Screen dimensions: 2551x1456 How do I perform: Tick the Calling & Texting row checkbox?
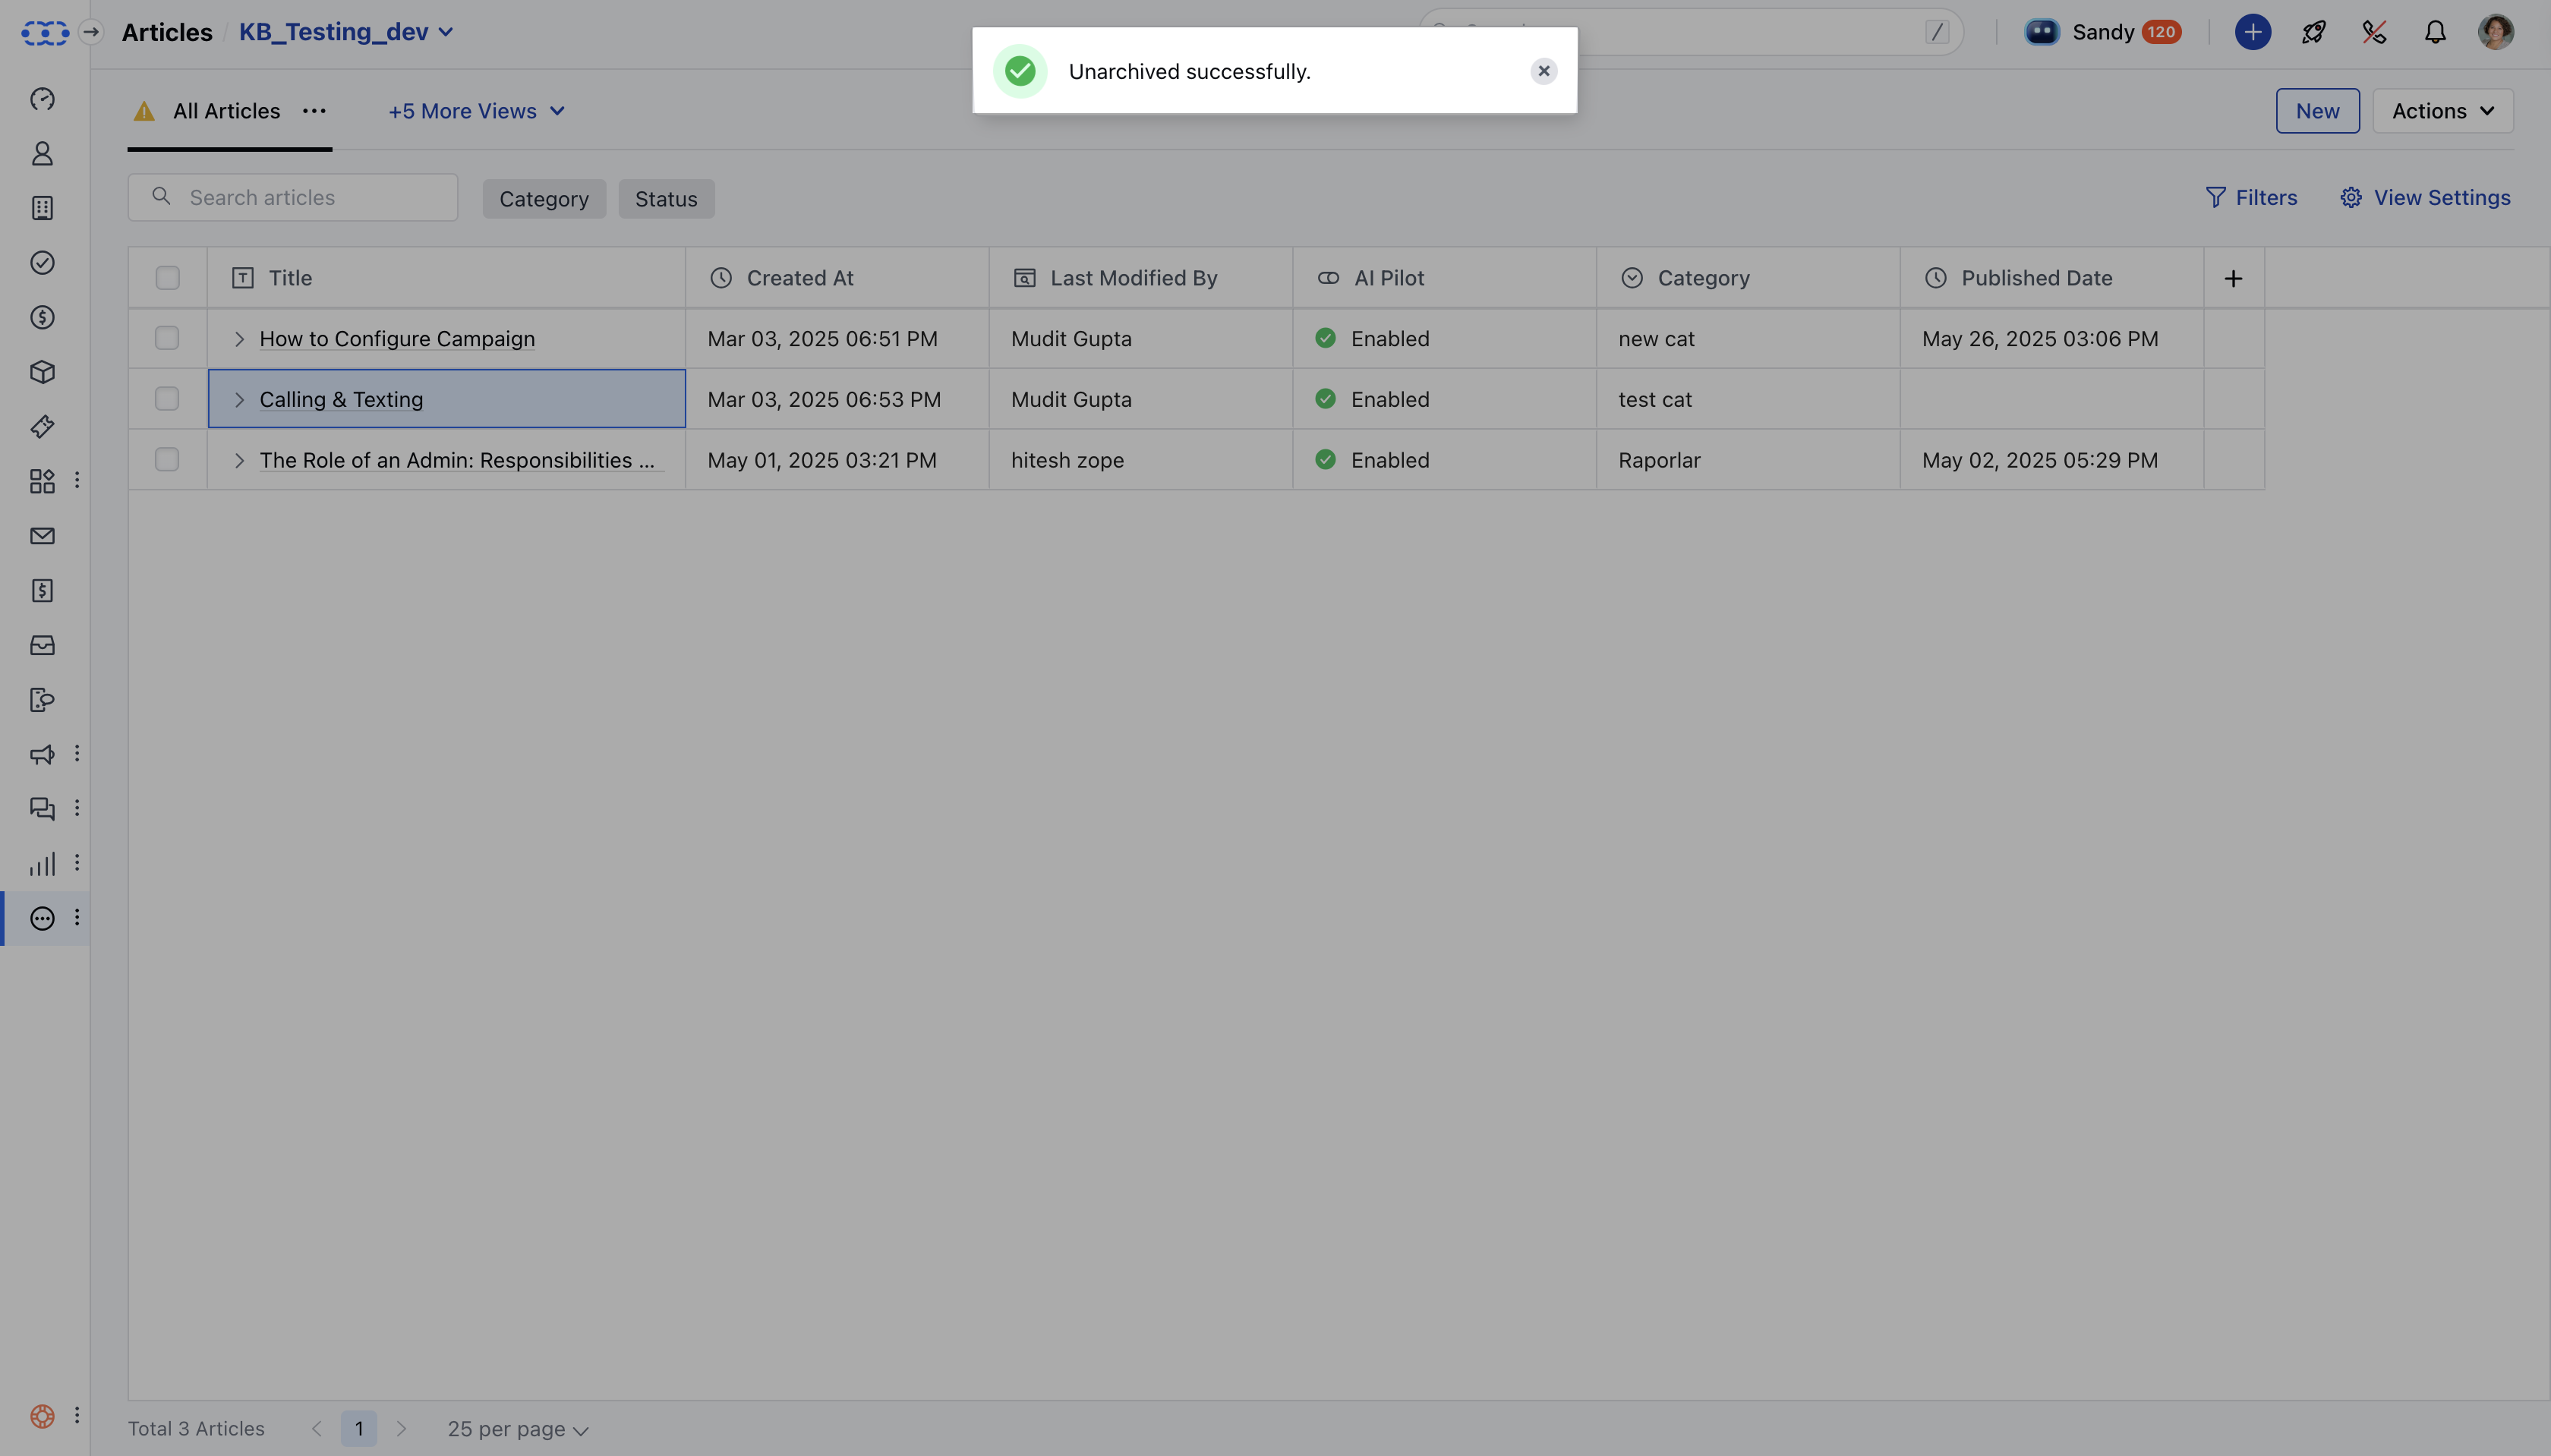coord(167,399)
